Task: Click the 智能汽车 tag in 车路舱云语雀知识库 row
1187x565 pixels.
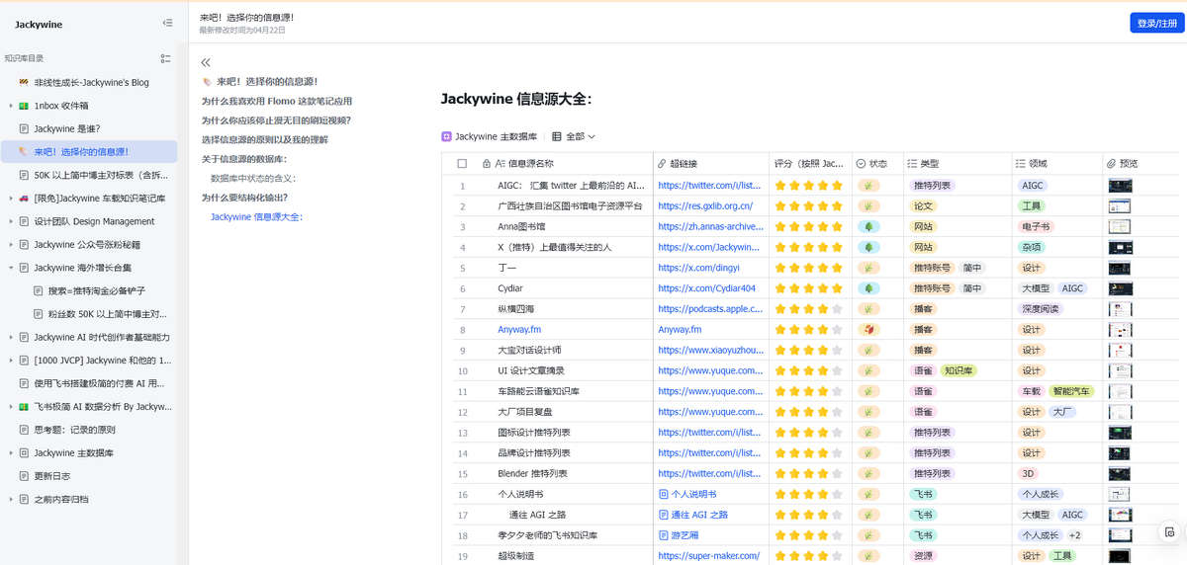Action: click(x=1071, y=391)
